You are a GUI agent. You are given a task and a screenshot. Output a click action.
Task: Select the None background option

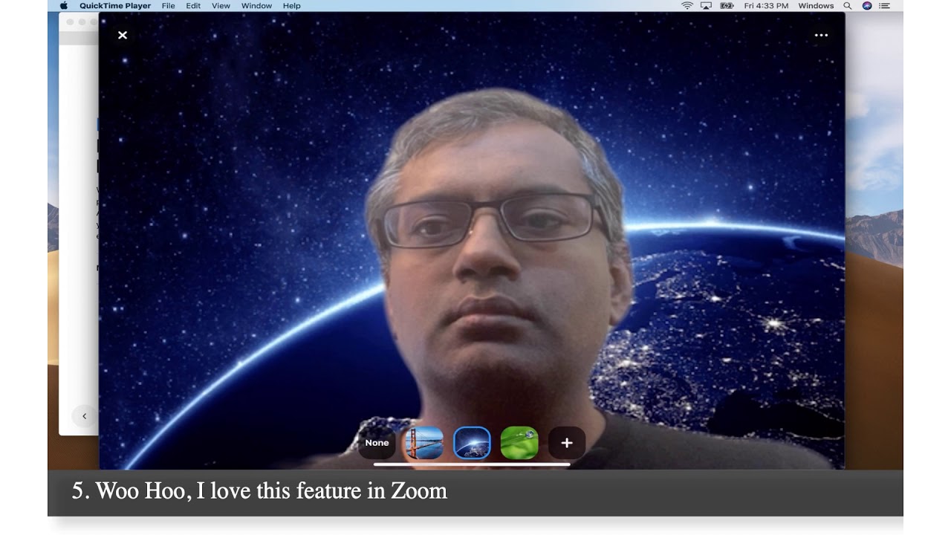coord(377,443)
